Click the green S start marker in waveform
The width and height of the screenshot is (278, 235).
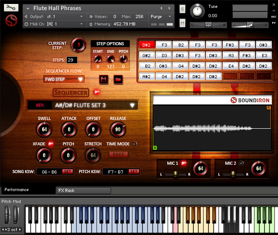click(155, 148)
